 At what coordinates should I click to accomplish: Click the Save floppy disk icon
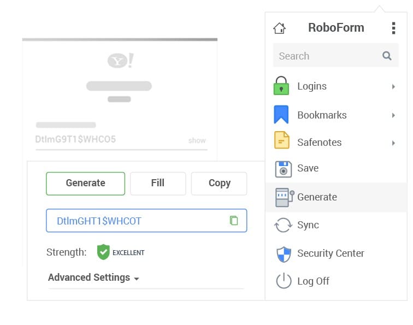[x=283, y=169]
